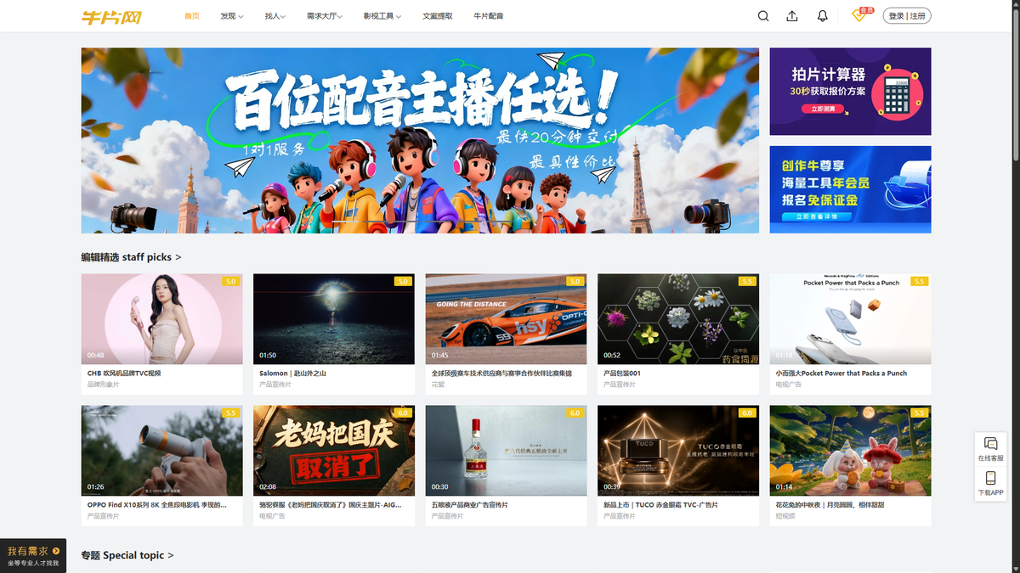Viewport: 1020px width, 573px height.
Task: Click title Salomon｜赴山外之山
Action: point(292,374)
